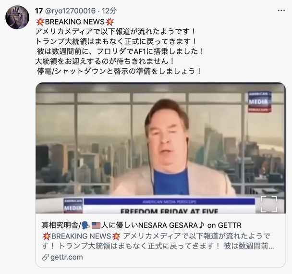
Task: Click the card description starting with BREAKING NEWS
Action: tap(158, 241)
